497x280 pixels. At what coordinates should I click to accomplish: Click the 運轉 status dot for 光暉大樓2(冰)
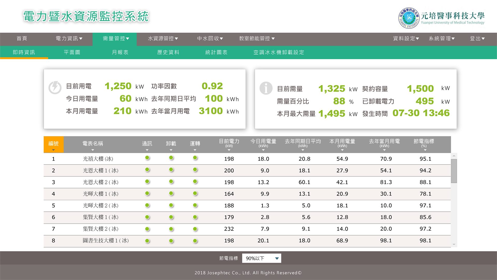195,205
